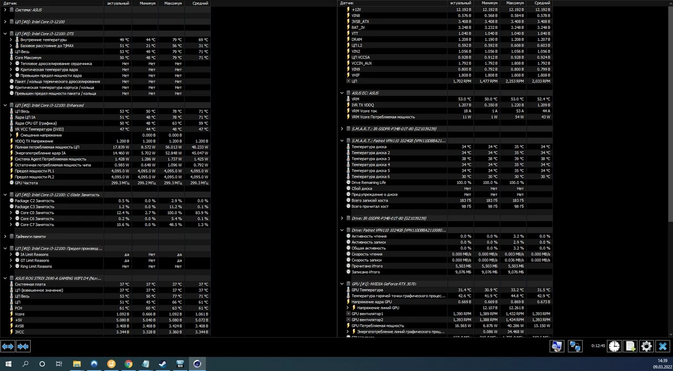Screen dimensions: 673x371
Task: Expand S.M.A.R.T.: IR-SSDPR-P34B-01T-80 group
Action: pos(342,129)
